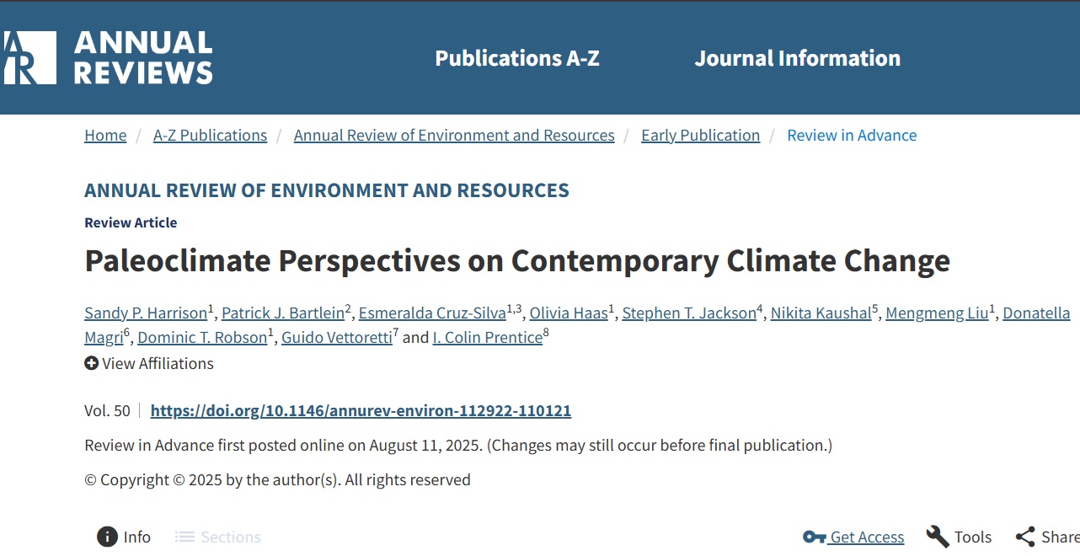
Task: Click the Tools wrench icon
Action: click(x=937, y=537)
